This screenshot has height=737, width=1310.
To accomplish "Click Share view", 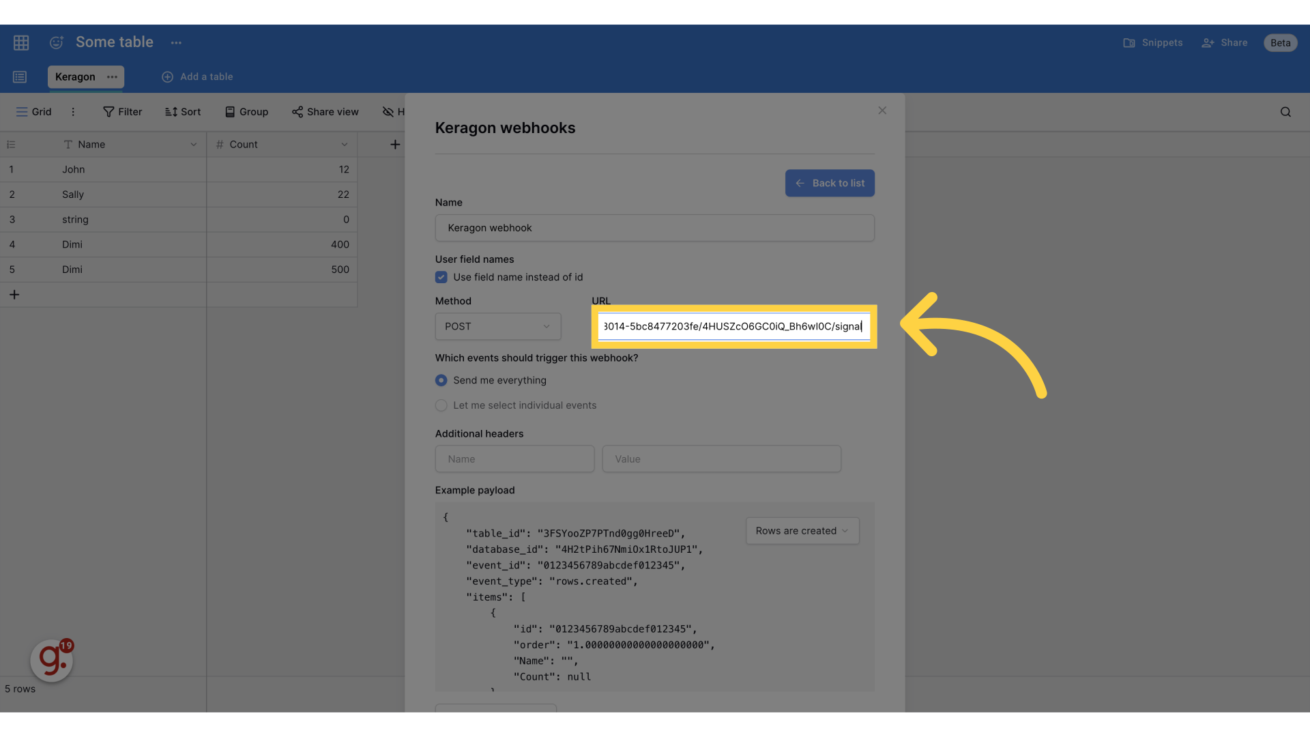I will (x=325, y=112).
